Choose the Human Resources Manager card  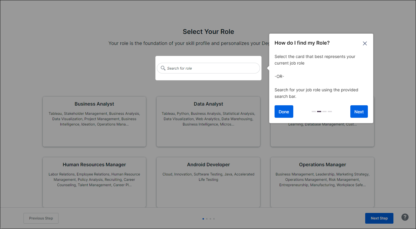94,182
